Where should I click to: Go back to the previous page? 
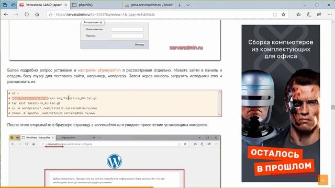[x=6, y=15]
